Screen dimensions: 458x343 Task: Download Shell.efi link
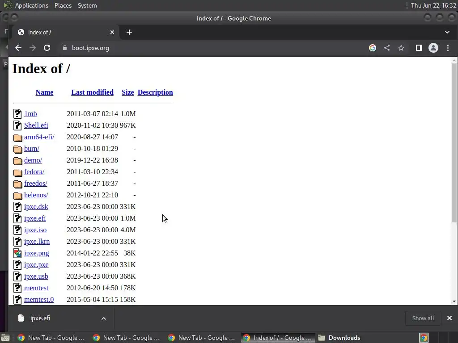(36, 125)
